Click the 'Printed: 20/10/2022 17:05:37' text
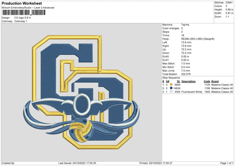Viewport: 235px width, 166px height. 156,163
